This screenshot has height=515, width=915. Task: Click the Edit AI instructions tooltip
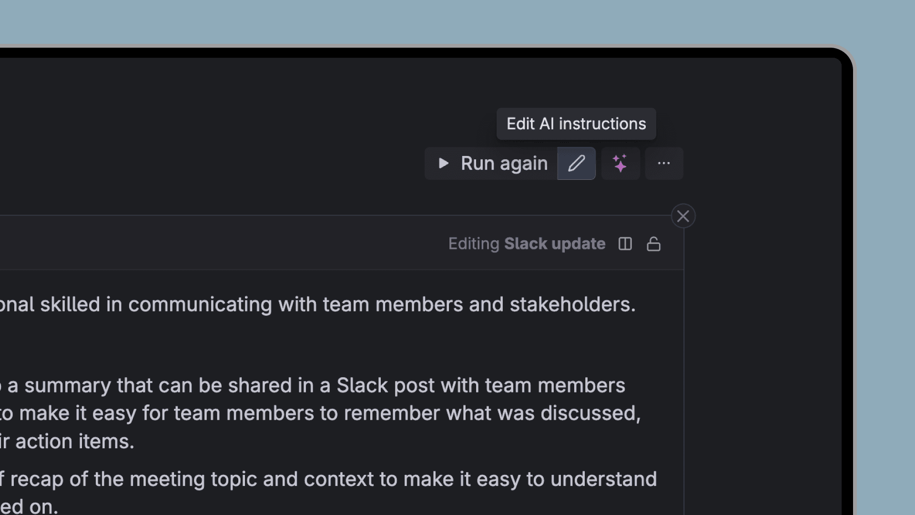coord(576,124)
